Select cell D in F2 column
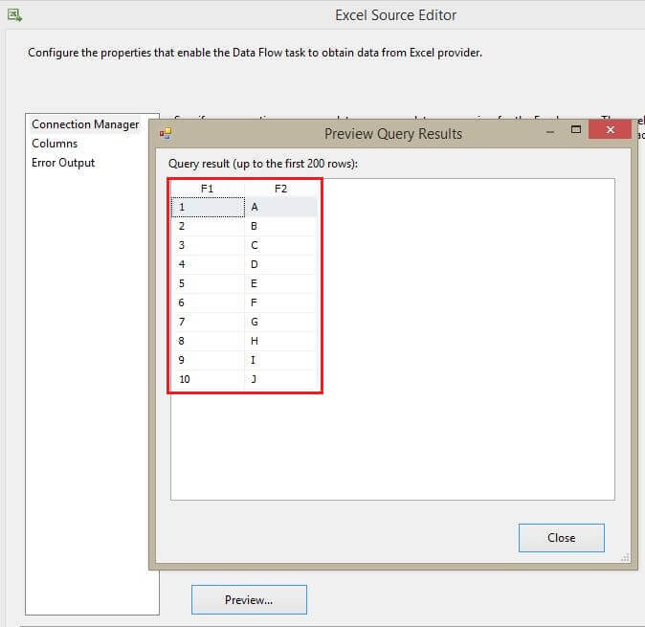 coord(281,264)
